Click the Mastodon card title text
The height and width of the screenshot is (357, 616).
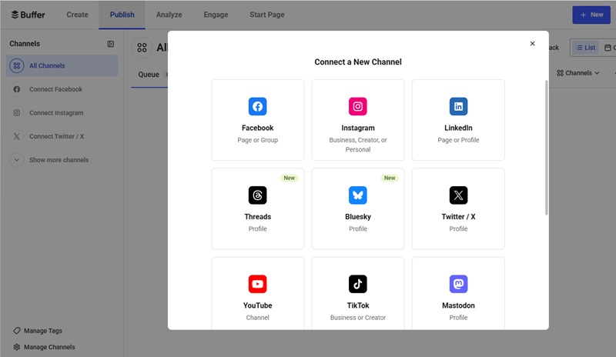coord(458,305)
